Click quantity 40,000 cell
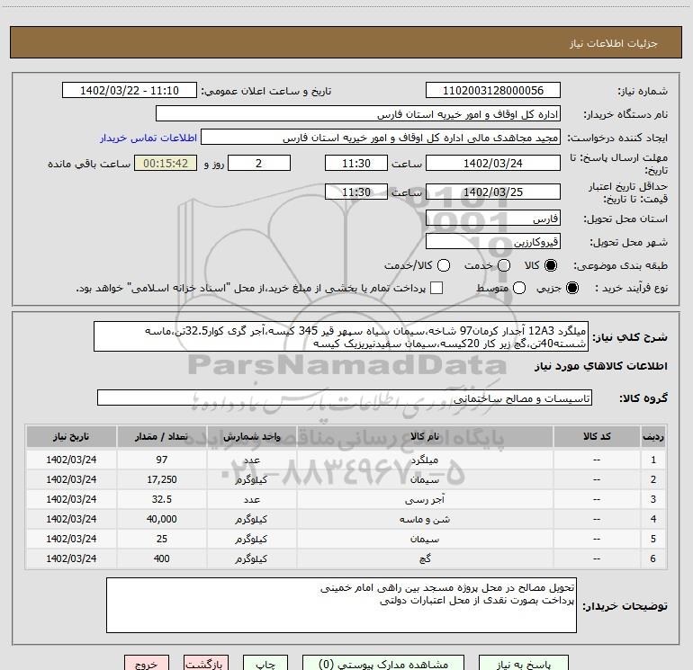693x670 pixels. tap(161, 519)
